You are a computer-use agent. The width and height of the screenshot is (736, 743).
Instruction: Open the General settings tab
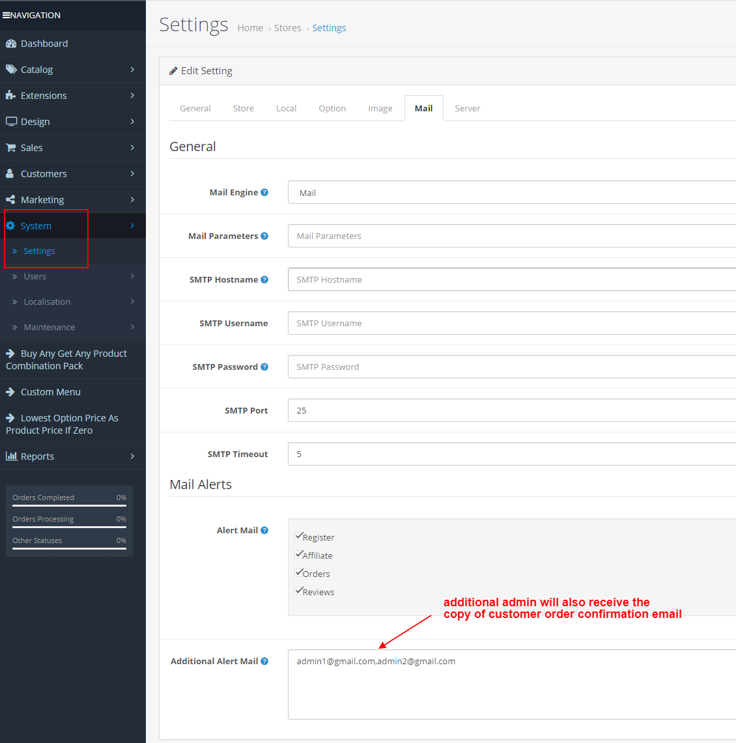tap(195, 108)
